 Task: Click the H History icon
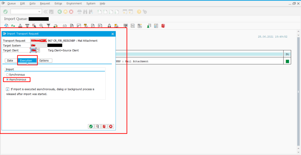(x=133, y=26)
